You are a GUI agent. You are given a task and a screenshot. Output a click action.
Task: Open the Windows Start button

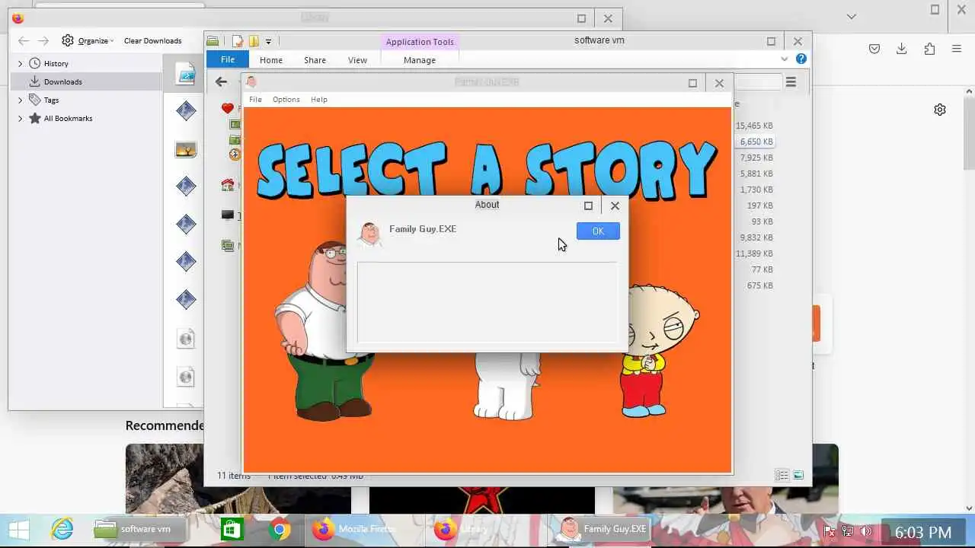coord(19,530)
